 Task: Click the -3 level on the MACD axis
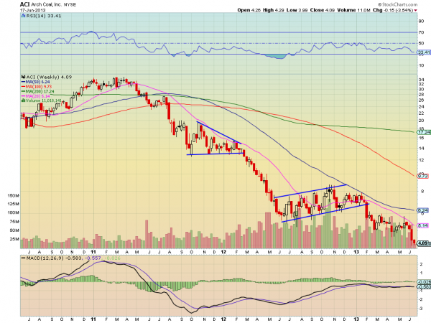pyautogui.click(x=422, y=309)
